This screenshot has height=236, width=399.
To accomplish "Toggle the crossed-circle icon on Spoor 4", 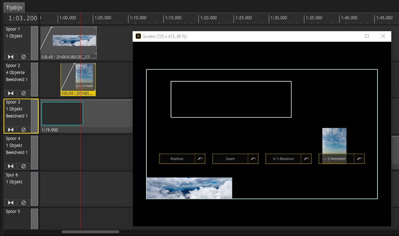I will point(24,166).
